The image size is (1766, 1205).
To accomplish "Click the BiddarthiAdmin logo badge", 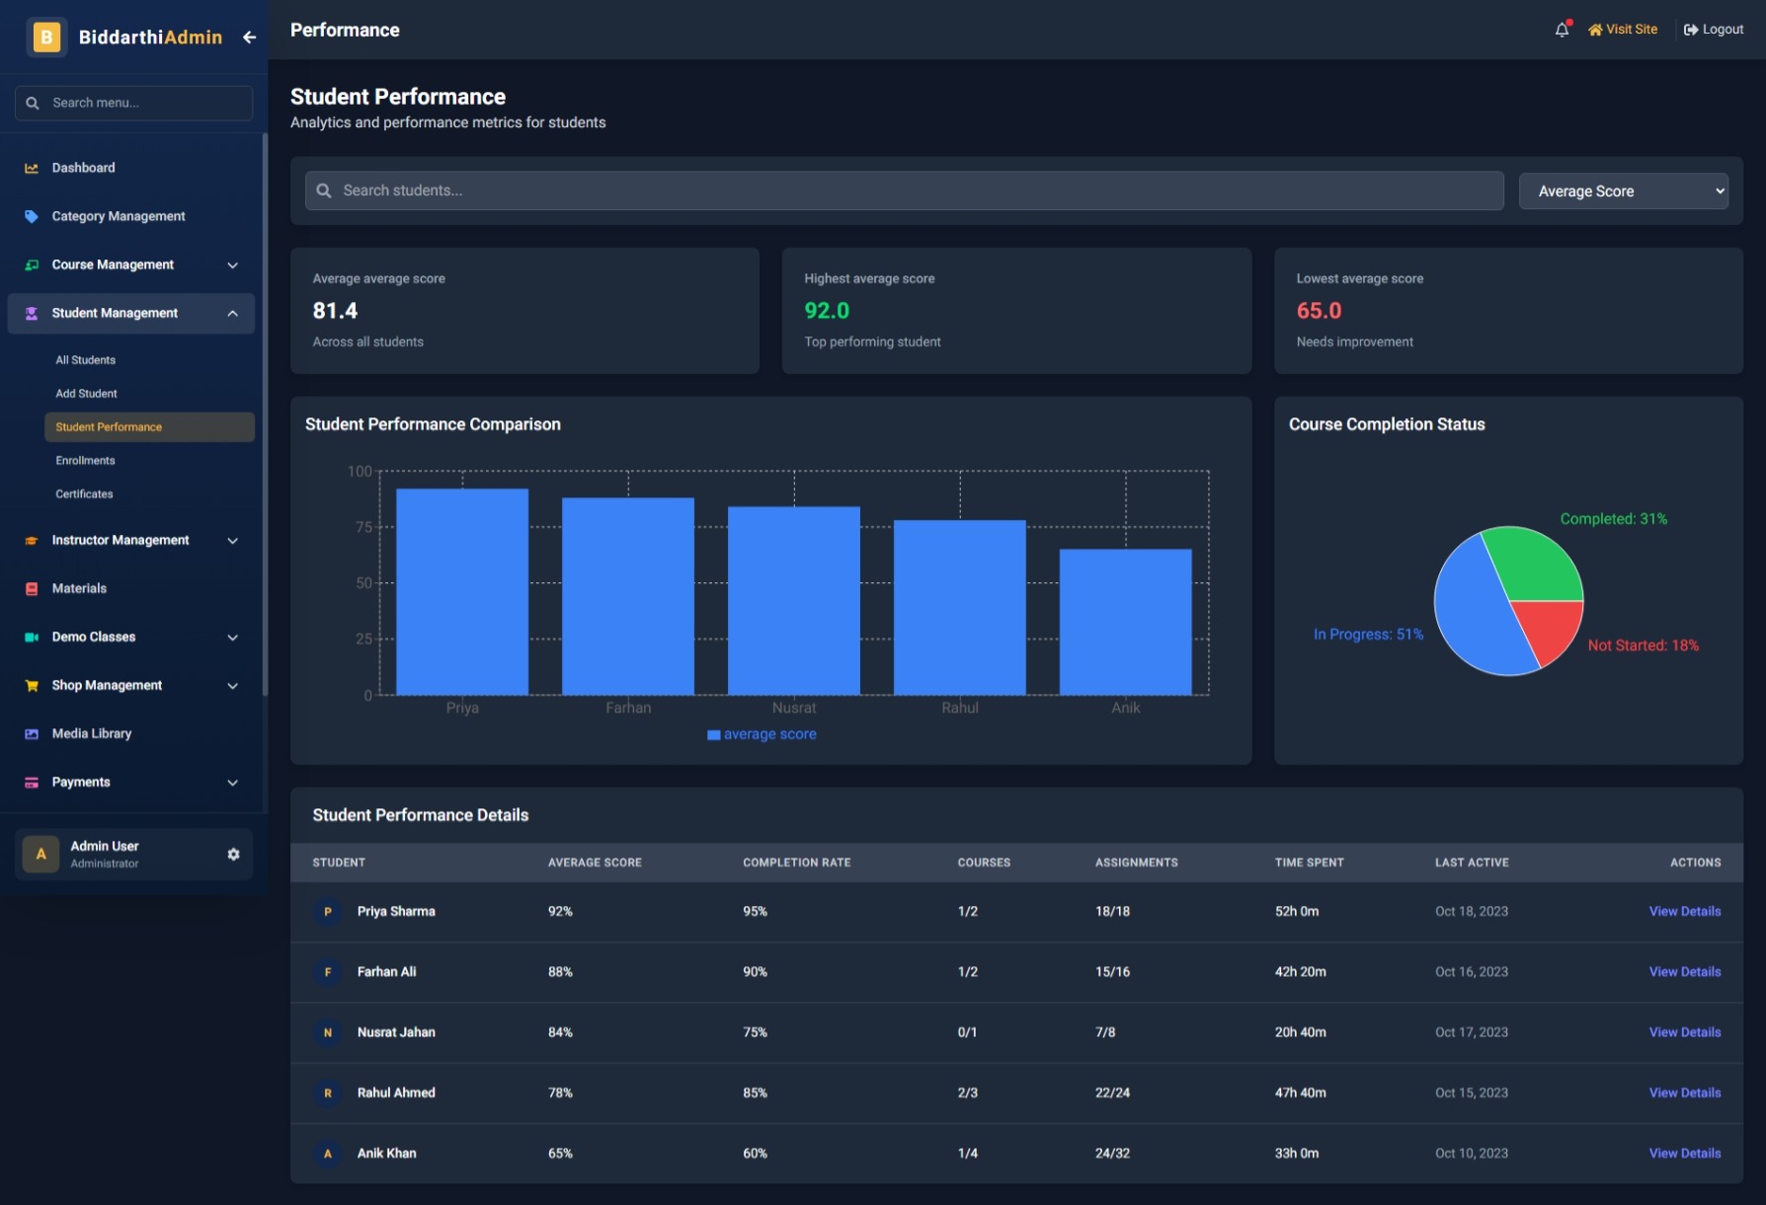I will click(x=46, y=38).
